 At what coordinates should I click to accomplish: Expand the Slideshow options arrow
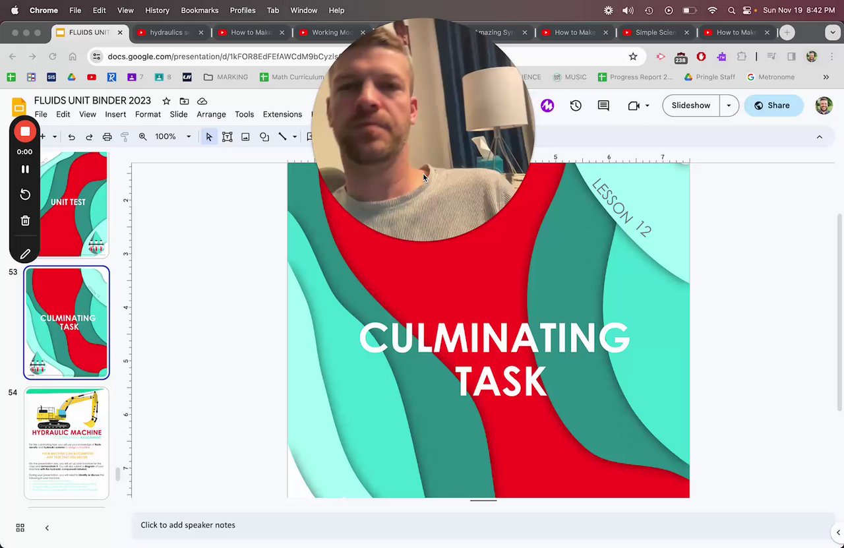[x=729, y=106]
